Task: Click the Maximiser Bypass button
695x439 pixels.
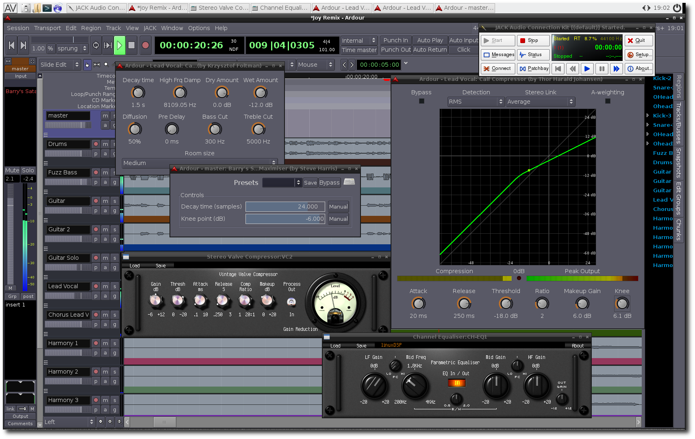Action: pyautogui.click(x=329, y=183)
